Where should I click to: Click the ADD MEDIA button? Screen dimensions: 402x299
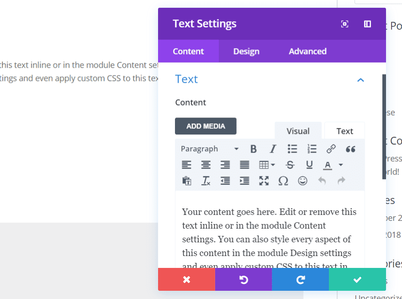click(x=206, y=126)
